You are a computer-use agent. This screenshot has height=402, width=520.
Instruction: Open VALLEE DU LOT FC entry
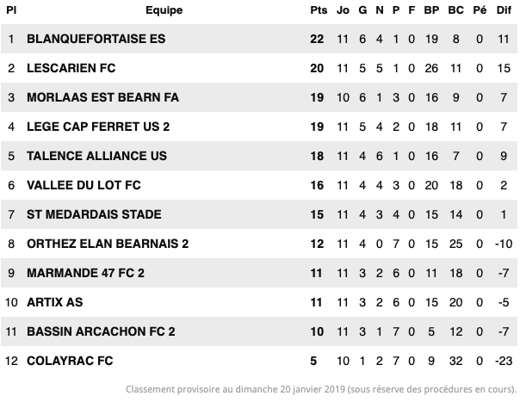[84, 185]
